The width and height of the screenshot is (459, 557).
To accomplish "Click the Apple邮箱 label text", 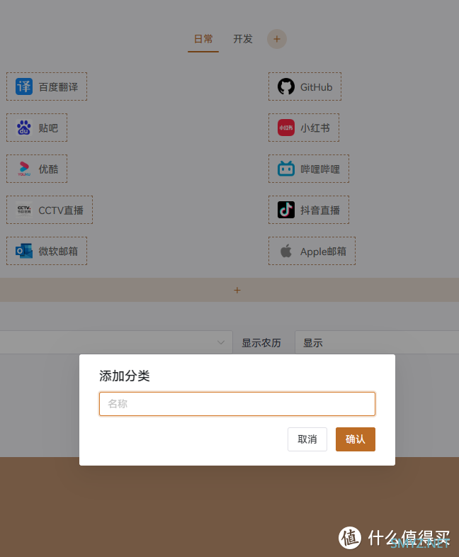I will 323,252.
